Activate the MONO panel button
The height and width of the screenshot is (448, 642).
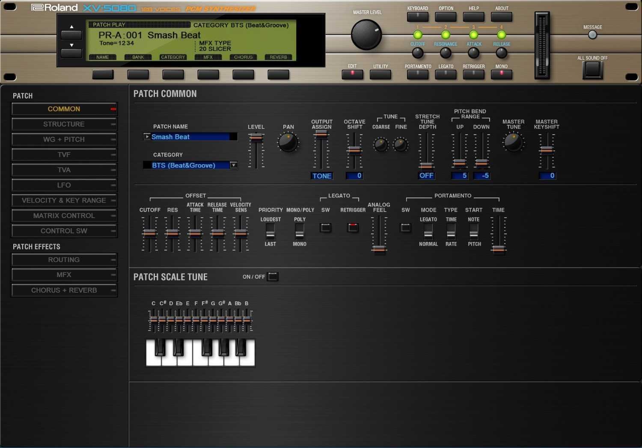(501, 74)
